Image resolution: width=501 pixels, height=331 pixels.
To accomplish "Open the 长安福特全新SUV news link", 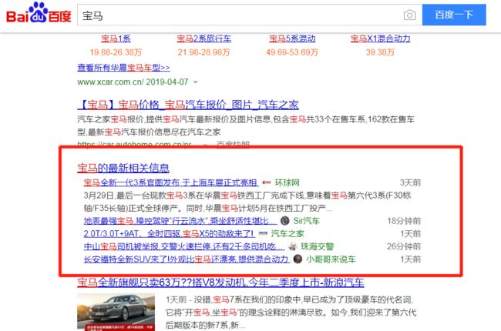I will (187, 259).
